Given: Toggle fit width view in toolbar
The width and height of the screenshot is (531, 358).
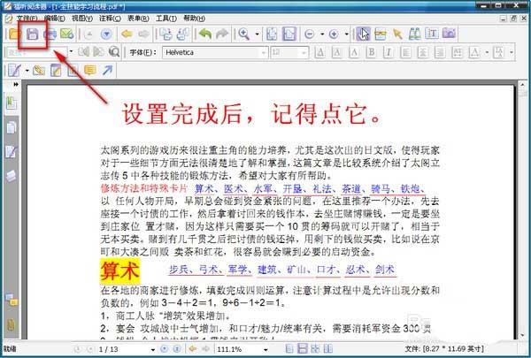Looking at the screenshot, I should (289, 34).
